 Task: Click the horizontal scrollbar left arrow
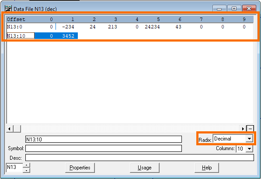click(x=10, y=129)
